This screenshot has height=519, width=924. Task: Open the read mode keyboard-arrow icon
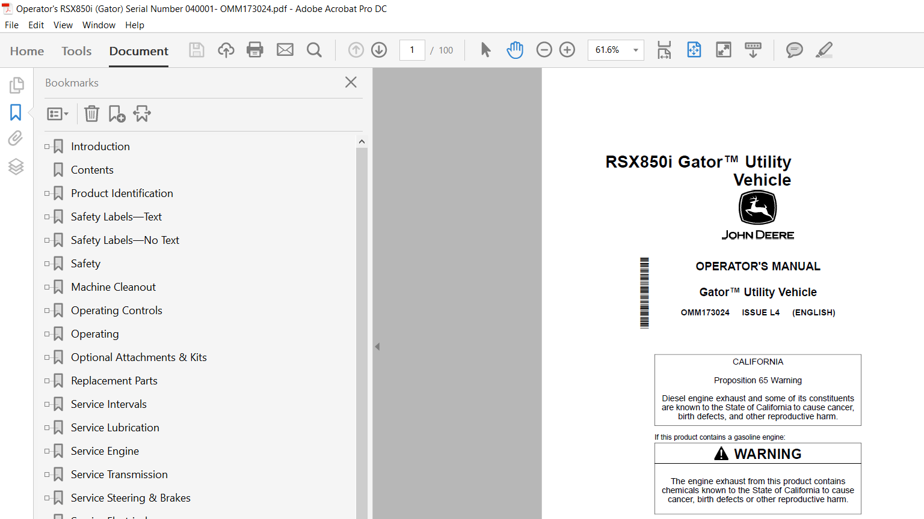[x=753, y=50]
